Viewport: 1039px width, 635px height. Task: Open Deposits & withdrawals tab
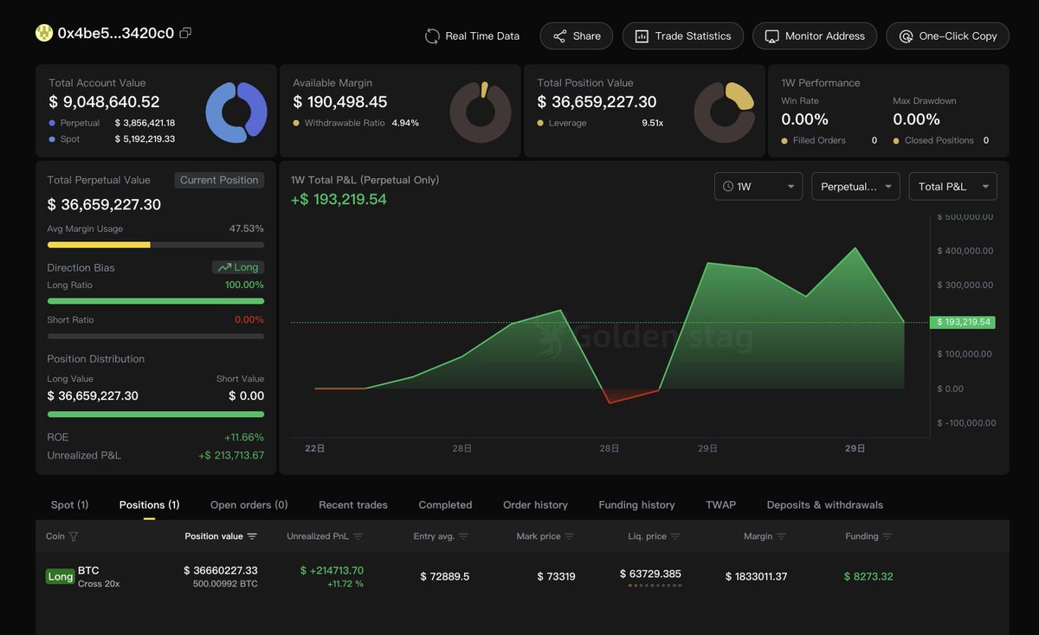[x=825, y=504]
